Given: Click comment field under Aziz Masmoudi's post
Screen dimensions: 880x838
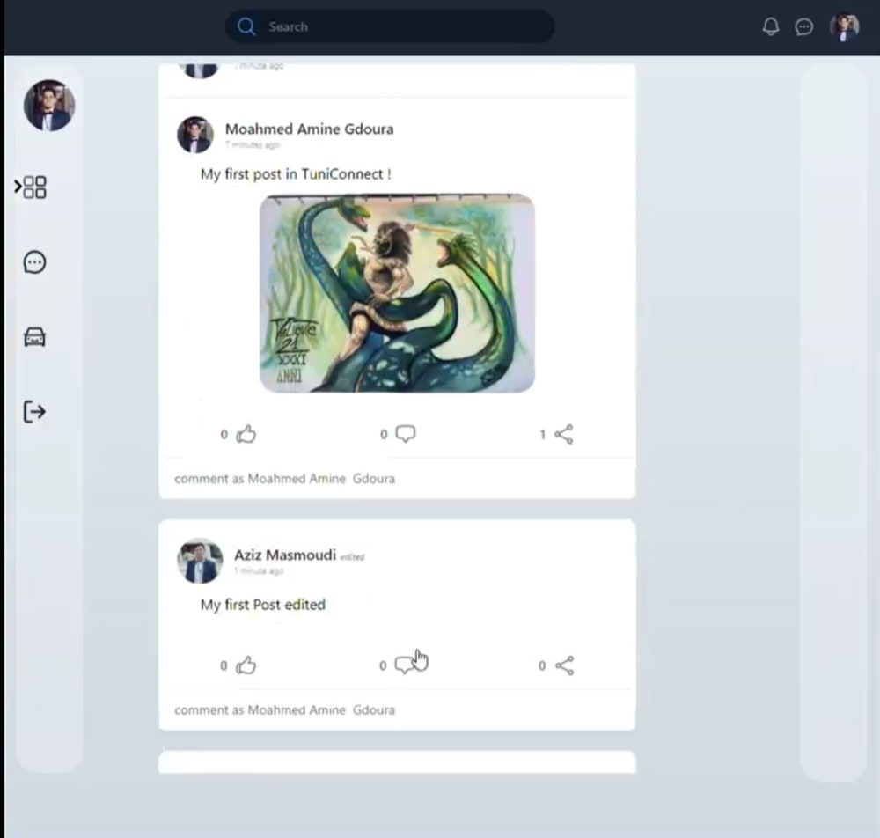Looking at the screenshot, I should point(397,710).
